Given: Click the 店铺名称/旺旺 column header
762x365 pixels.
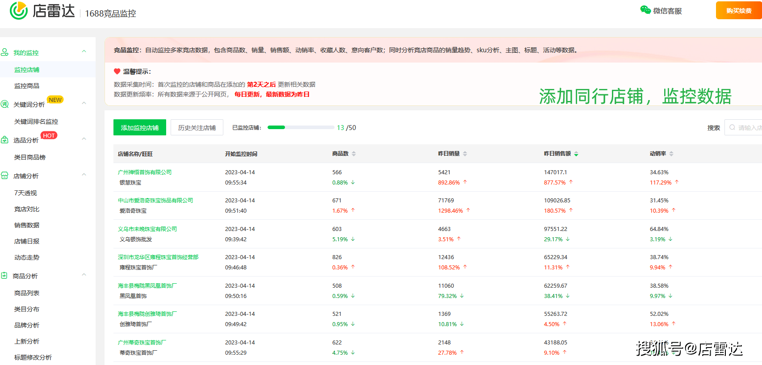Looking at the screenshot, I should tap(135, 154).
